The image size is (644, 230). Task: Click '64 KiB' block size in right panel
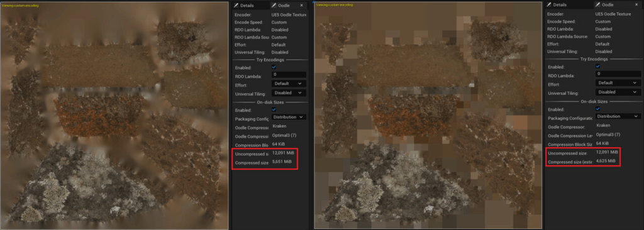(x=602, y=143)
